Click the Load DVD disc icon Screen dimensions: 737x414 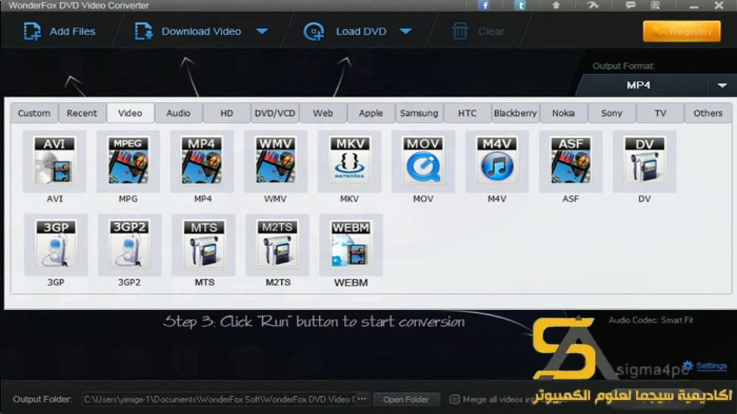314,31
